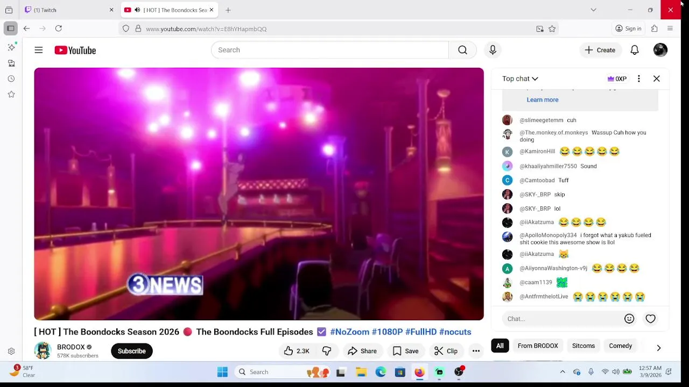View site security lock information
Image resolution: width=689 pixels, height=387 pixels.
click(138, 28)
